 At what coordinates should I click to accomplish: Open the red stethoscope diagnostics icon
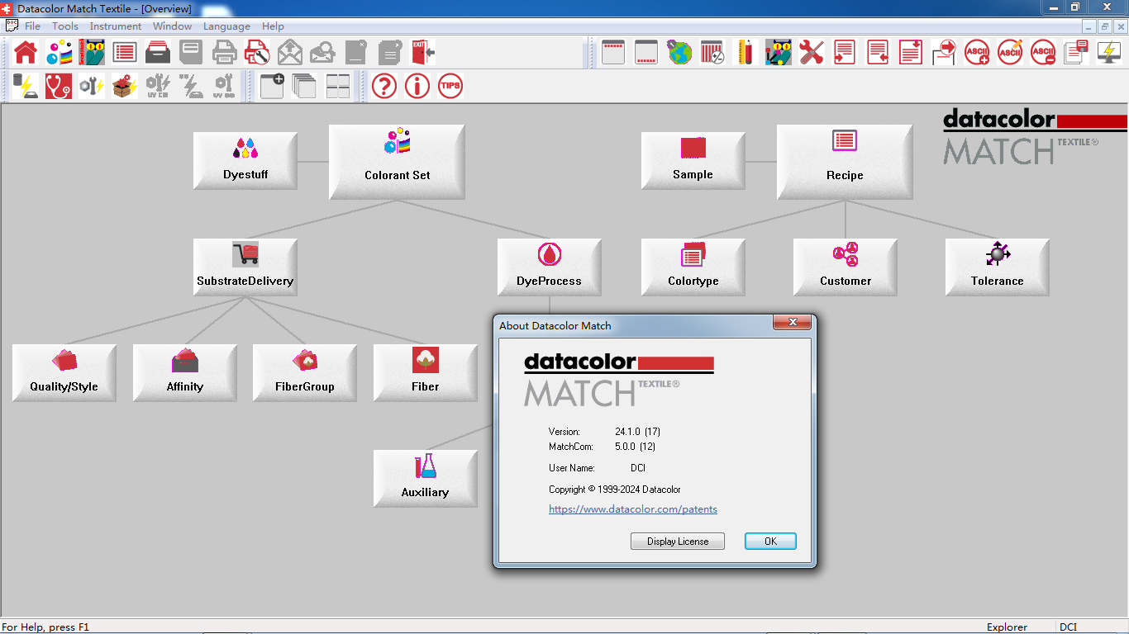pos(59,86)
